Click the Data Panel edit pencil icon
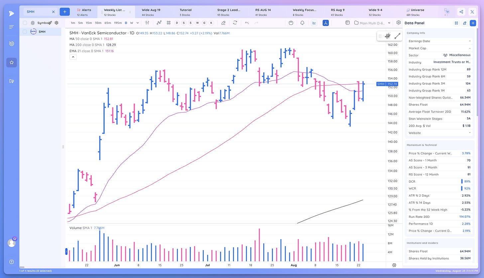The image size is (484, 278). click(464, 23)
